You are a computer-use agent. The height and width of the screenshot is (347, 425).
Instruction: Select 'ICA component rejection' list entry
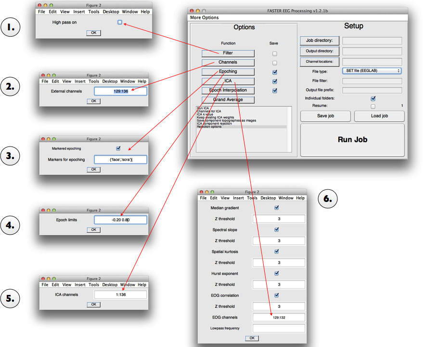point(214,124)
